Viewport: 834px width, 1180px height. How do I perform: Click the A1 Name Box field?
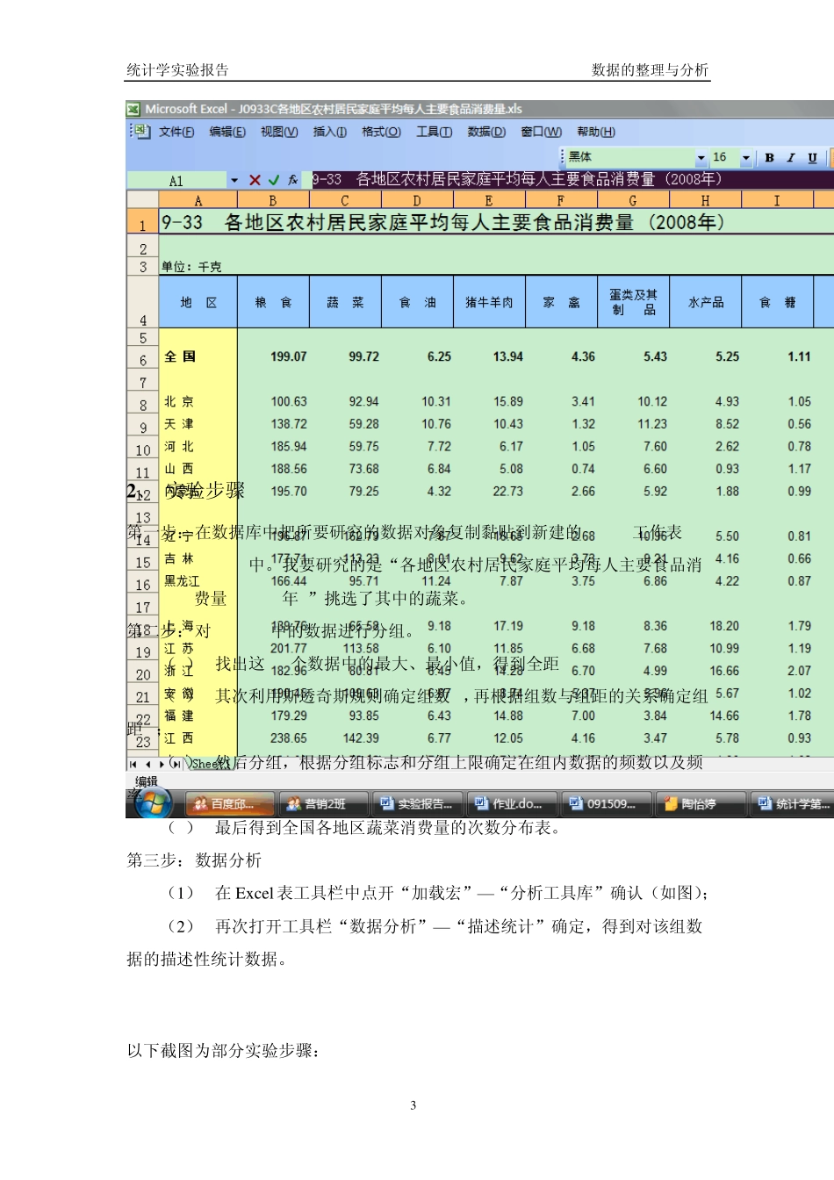click(x=177, y=181)
